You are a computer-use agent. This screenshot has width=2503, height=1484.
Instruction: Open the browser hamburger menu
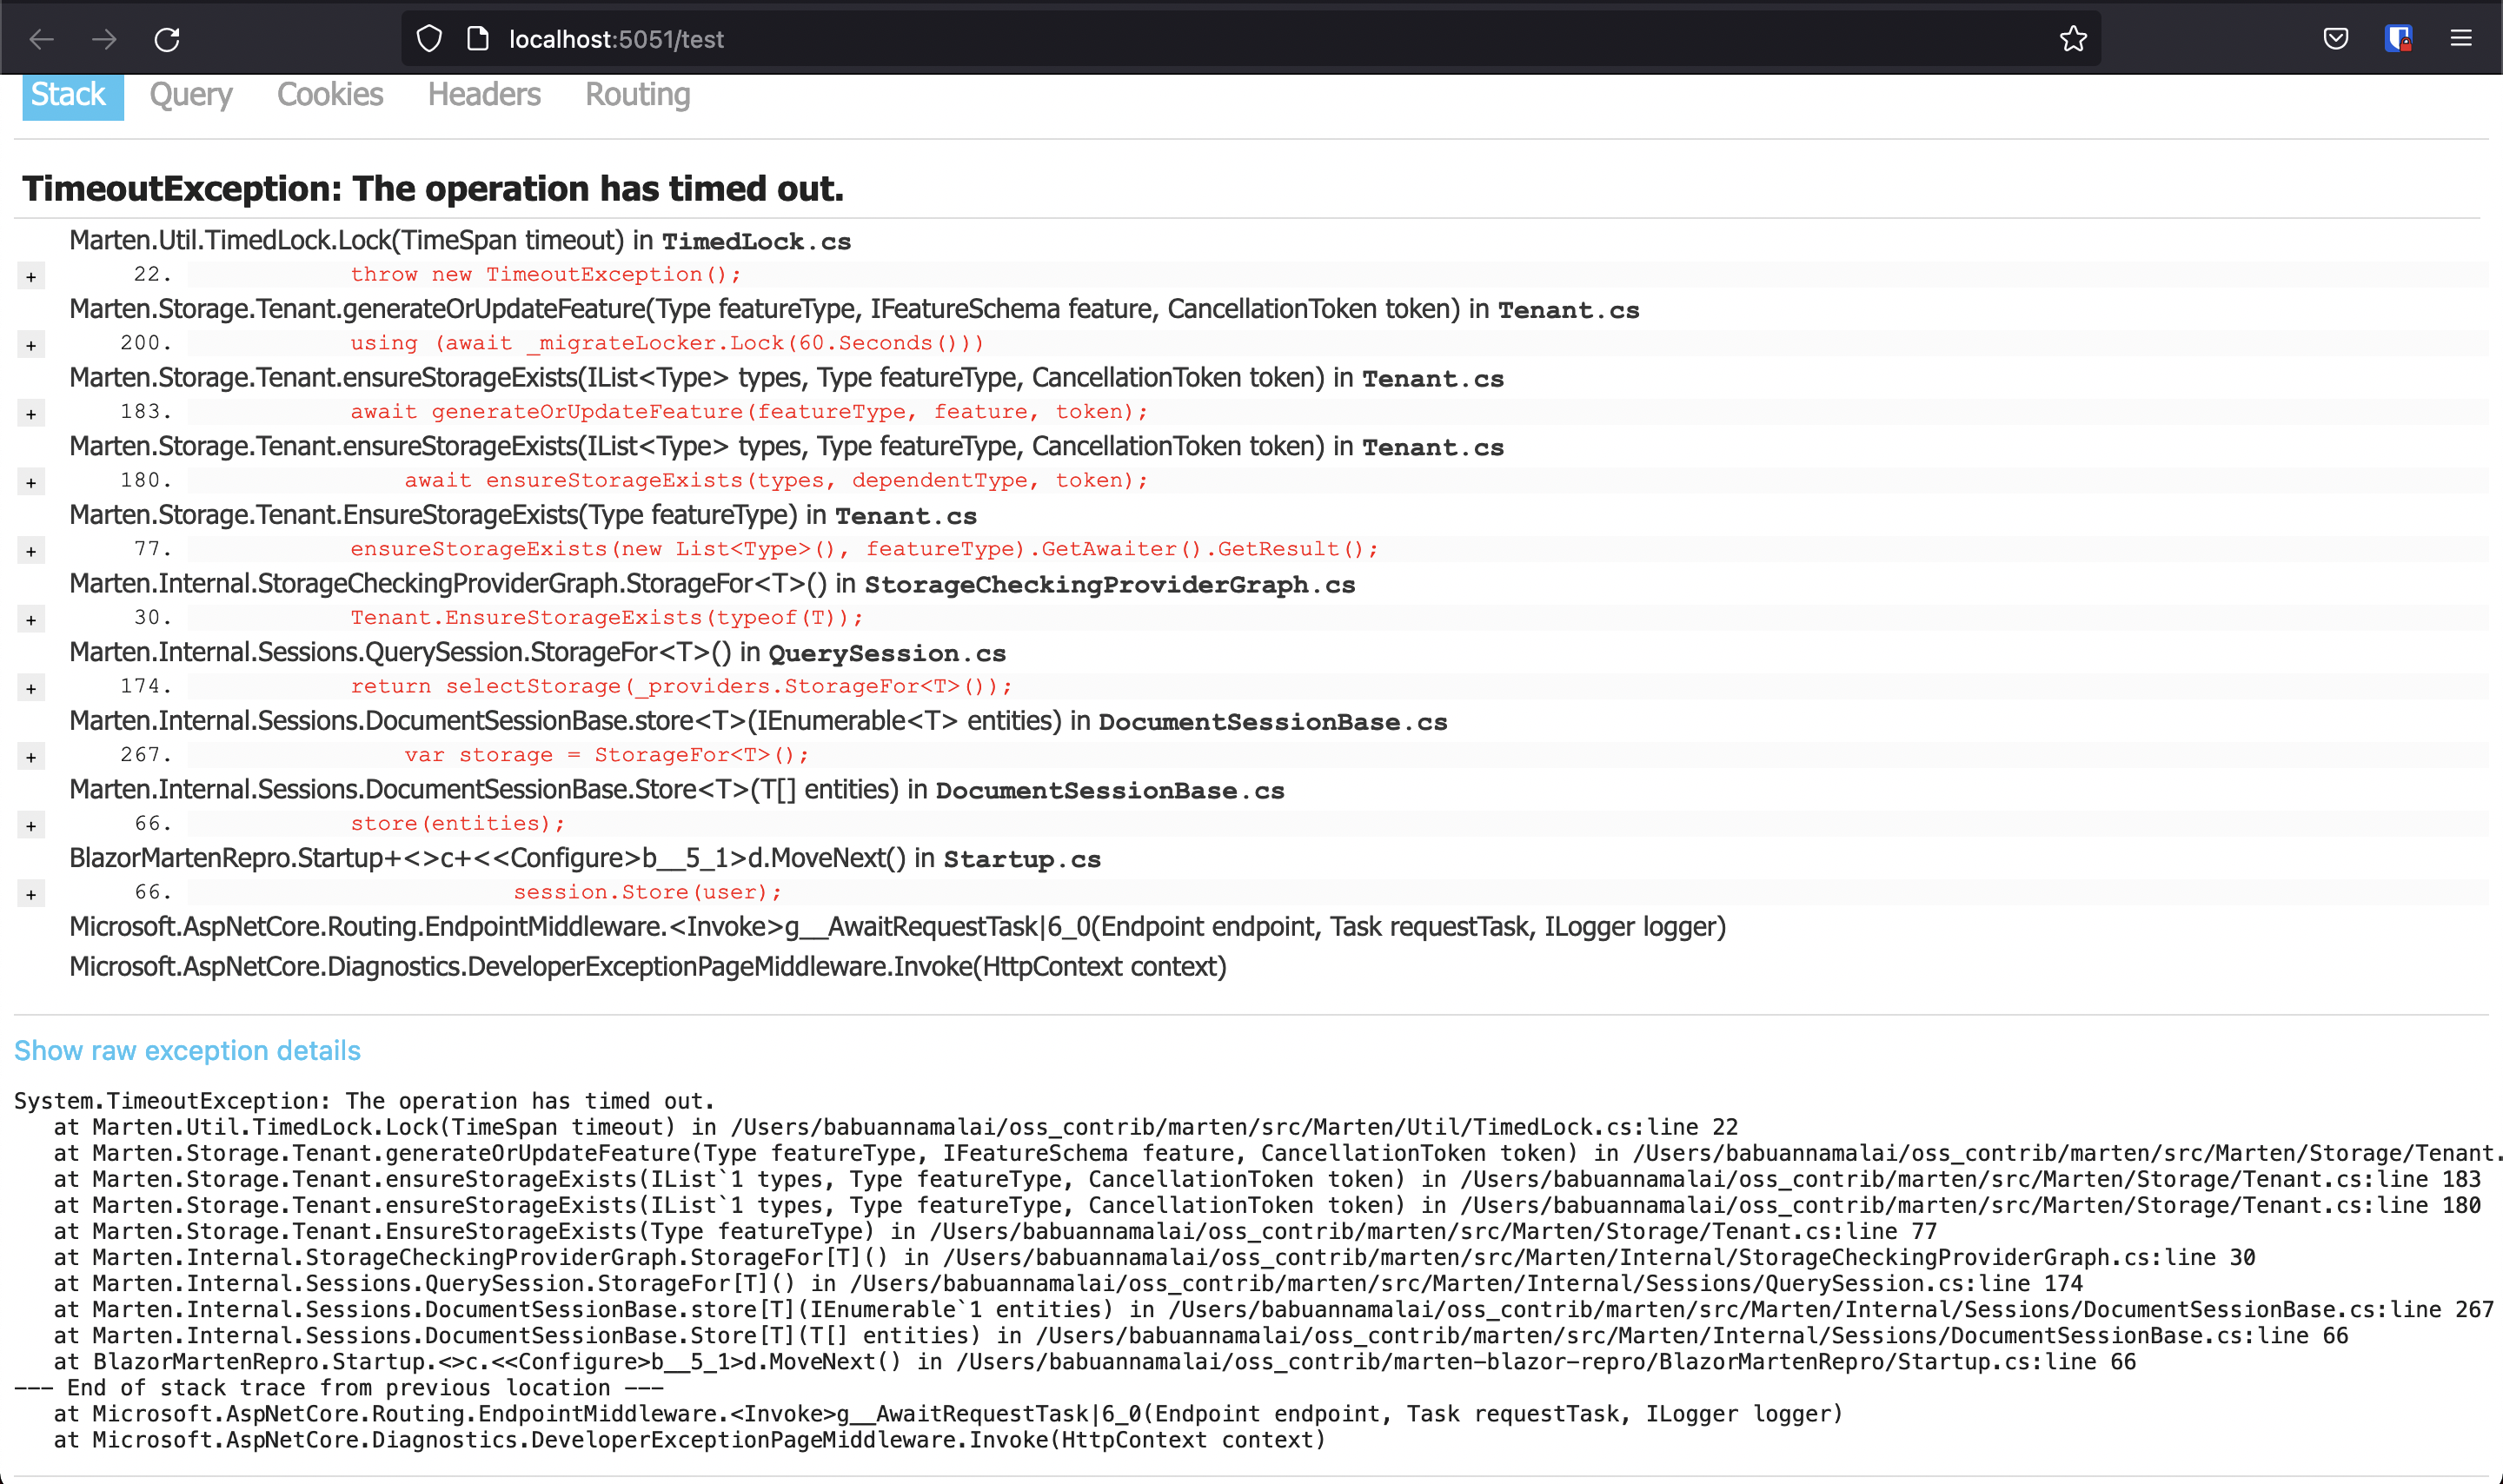(x=2461, y=39)
